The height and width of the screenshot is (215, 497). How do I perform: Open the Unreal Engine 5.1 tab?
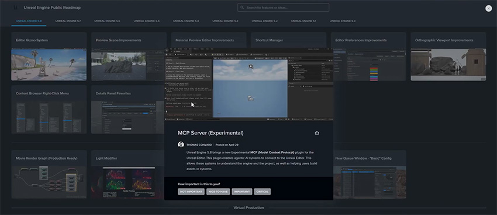303,21
